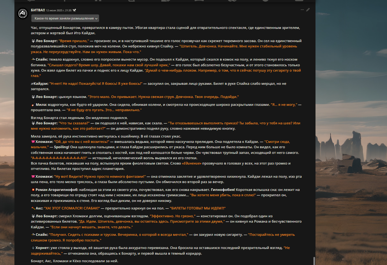Click the speaker name "Роман Агорагипнофоб:"
This screenshot has height=265, width=387.
[x=57, y=190]
